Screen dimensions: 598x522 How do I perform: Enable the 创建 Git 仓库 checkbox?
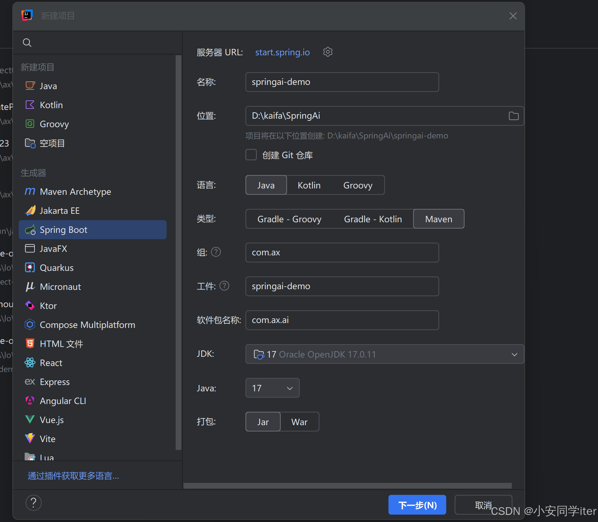click(251, 155)
